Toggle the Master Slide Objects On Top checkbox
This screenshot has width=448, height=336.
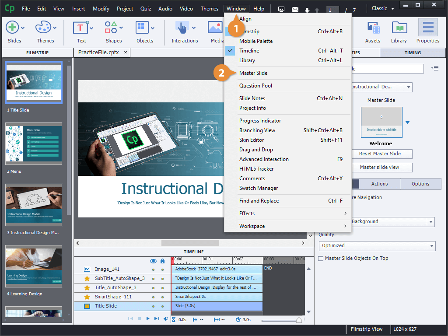tap(321, 258)
